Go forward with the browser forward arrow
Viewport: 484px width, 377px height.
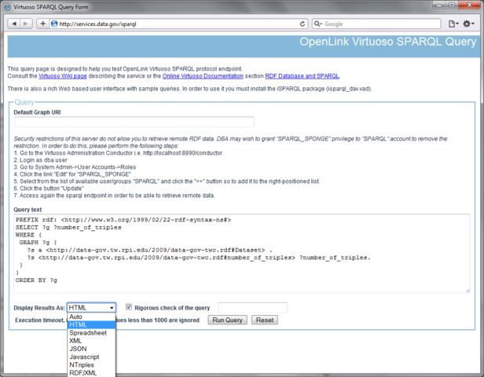(x=26, y=24)
